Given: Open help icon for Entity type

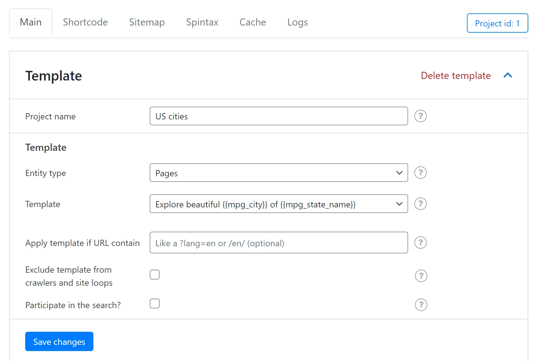Looking at the screenshot, I should click(x=420, y=173).
